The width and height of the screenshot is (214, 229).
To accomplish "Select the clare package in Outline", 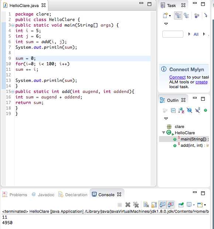I will pyautogui.click(x=179, y=126).
